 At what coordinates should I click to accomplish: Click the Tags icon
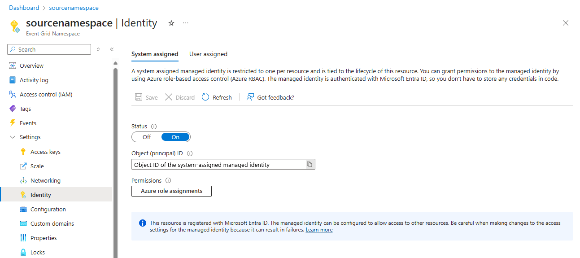tap(13, 109)
